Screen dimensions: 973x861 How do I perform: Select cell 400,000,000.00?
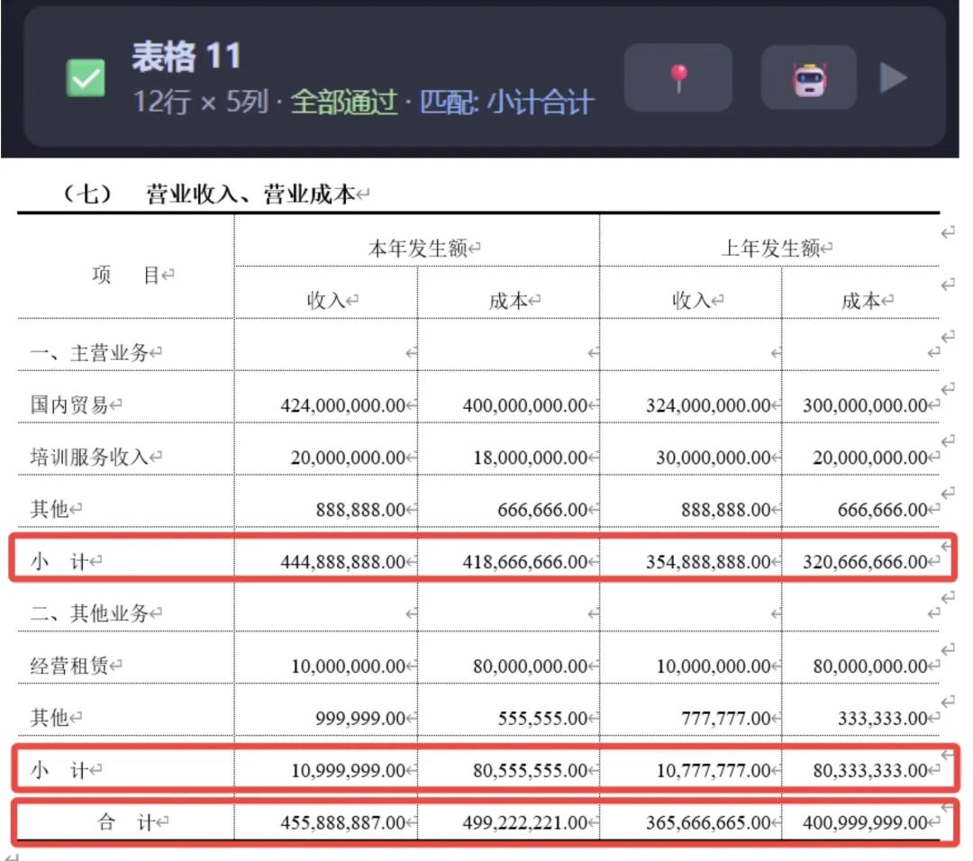pos(525,405)
